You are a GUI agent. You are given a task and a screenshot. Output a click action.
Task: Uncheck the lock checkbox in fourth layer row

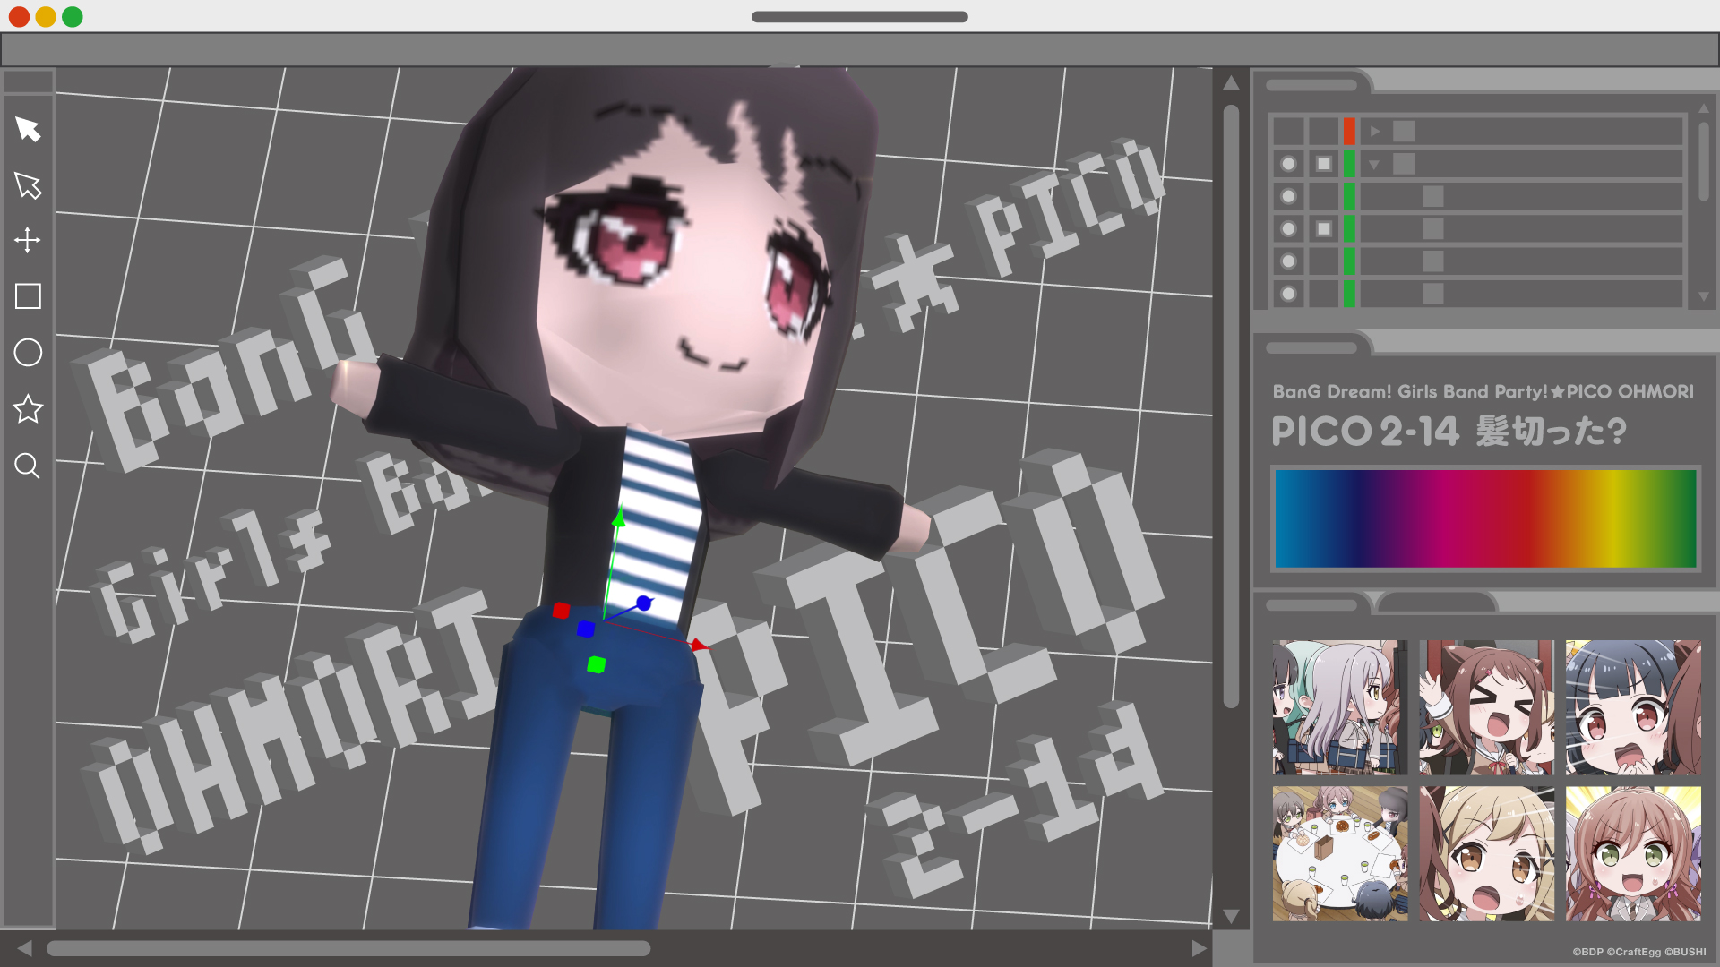pyautogui.click(x=1324, y=229)
